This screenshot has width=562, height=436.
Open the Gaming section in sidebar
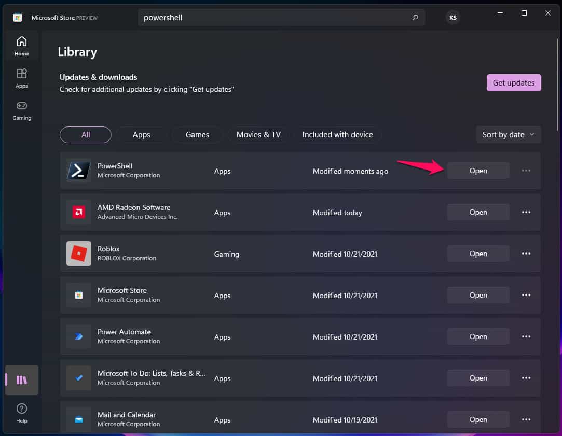click(22, 110)
